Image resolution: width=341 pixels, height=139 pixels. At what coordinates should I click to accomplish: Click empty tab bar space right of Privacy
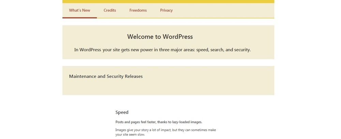[225, 10]
